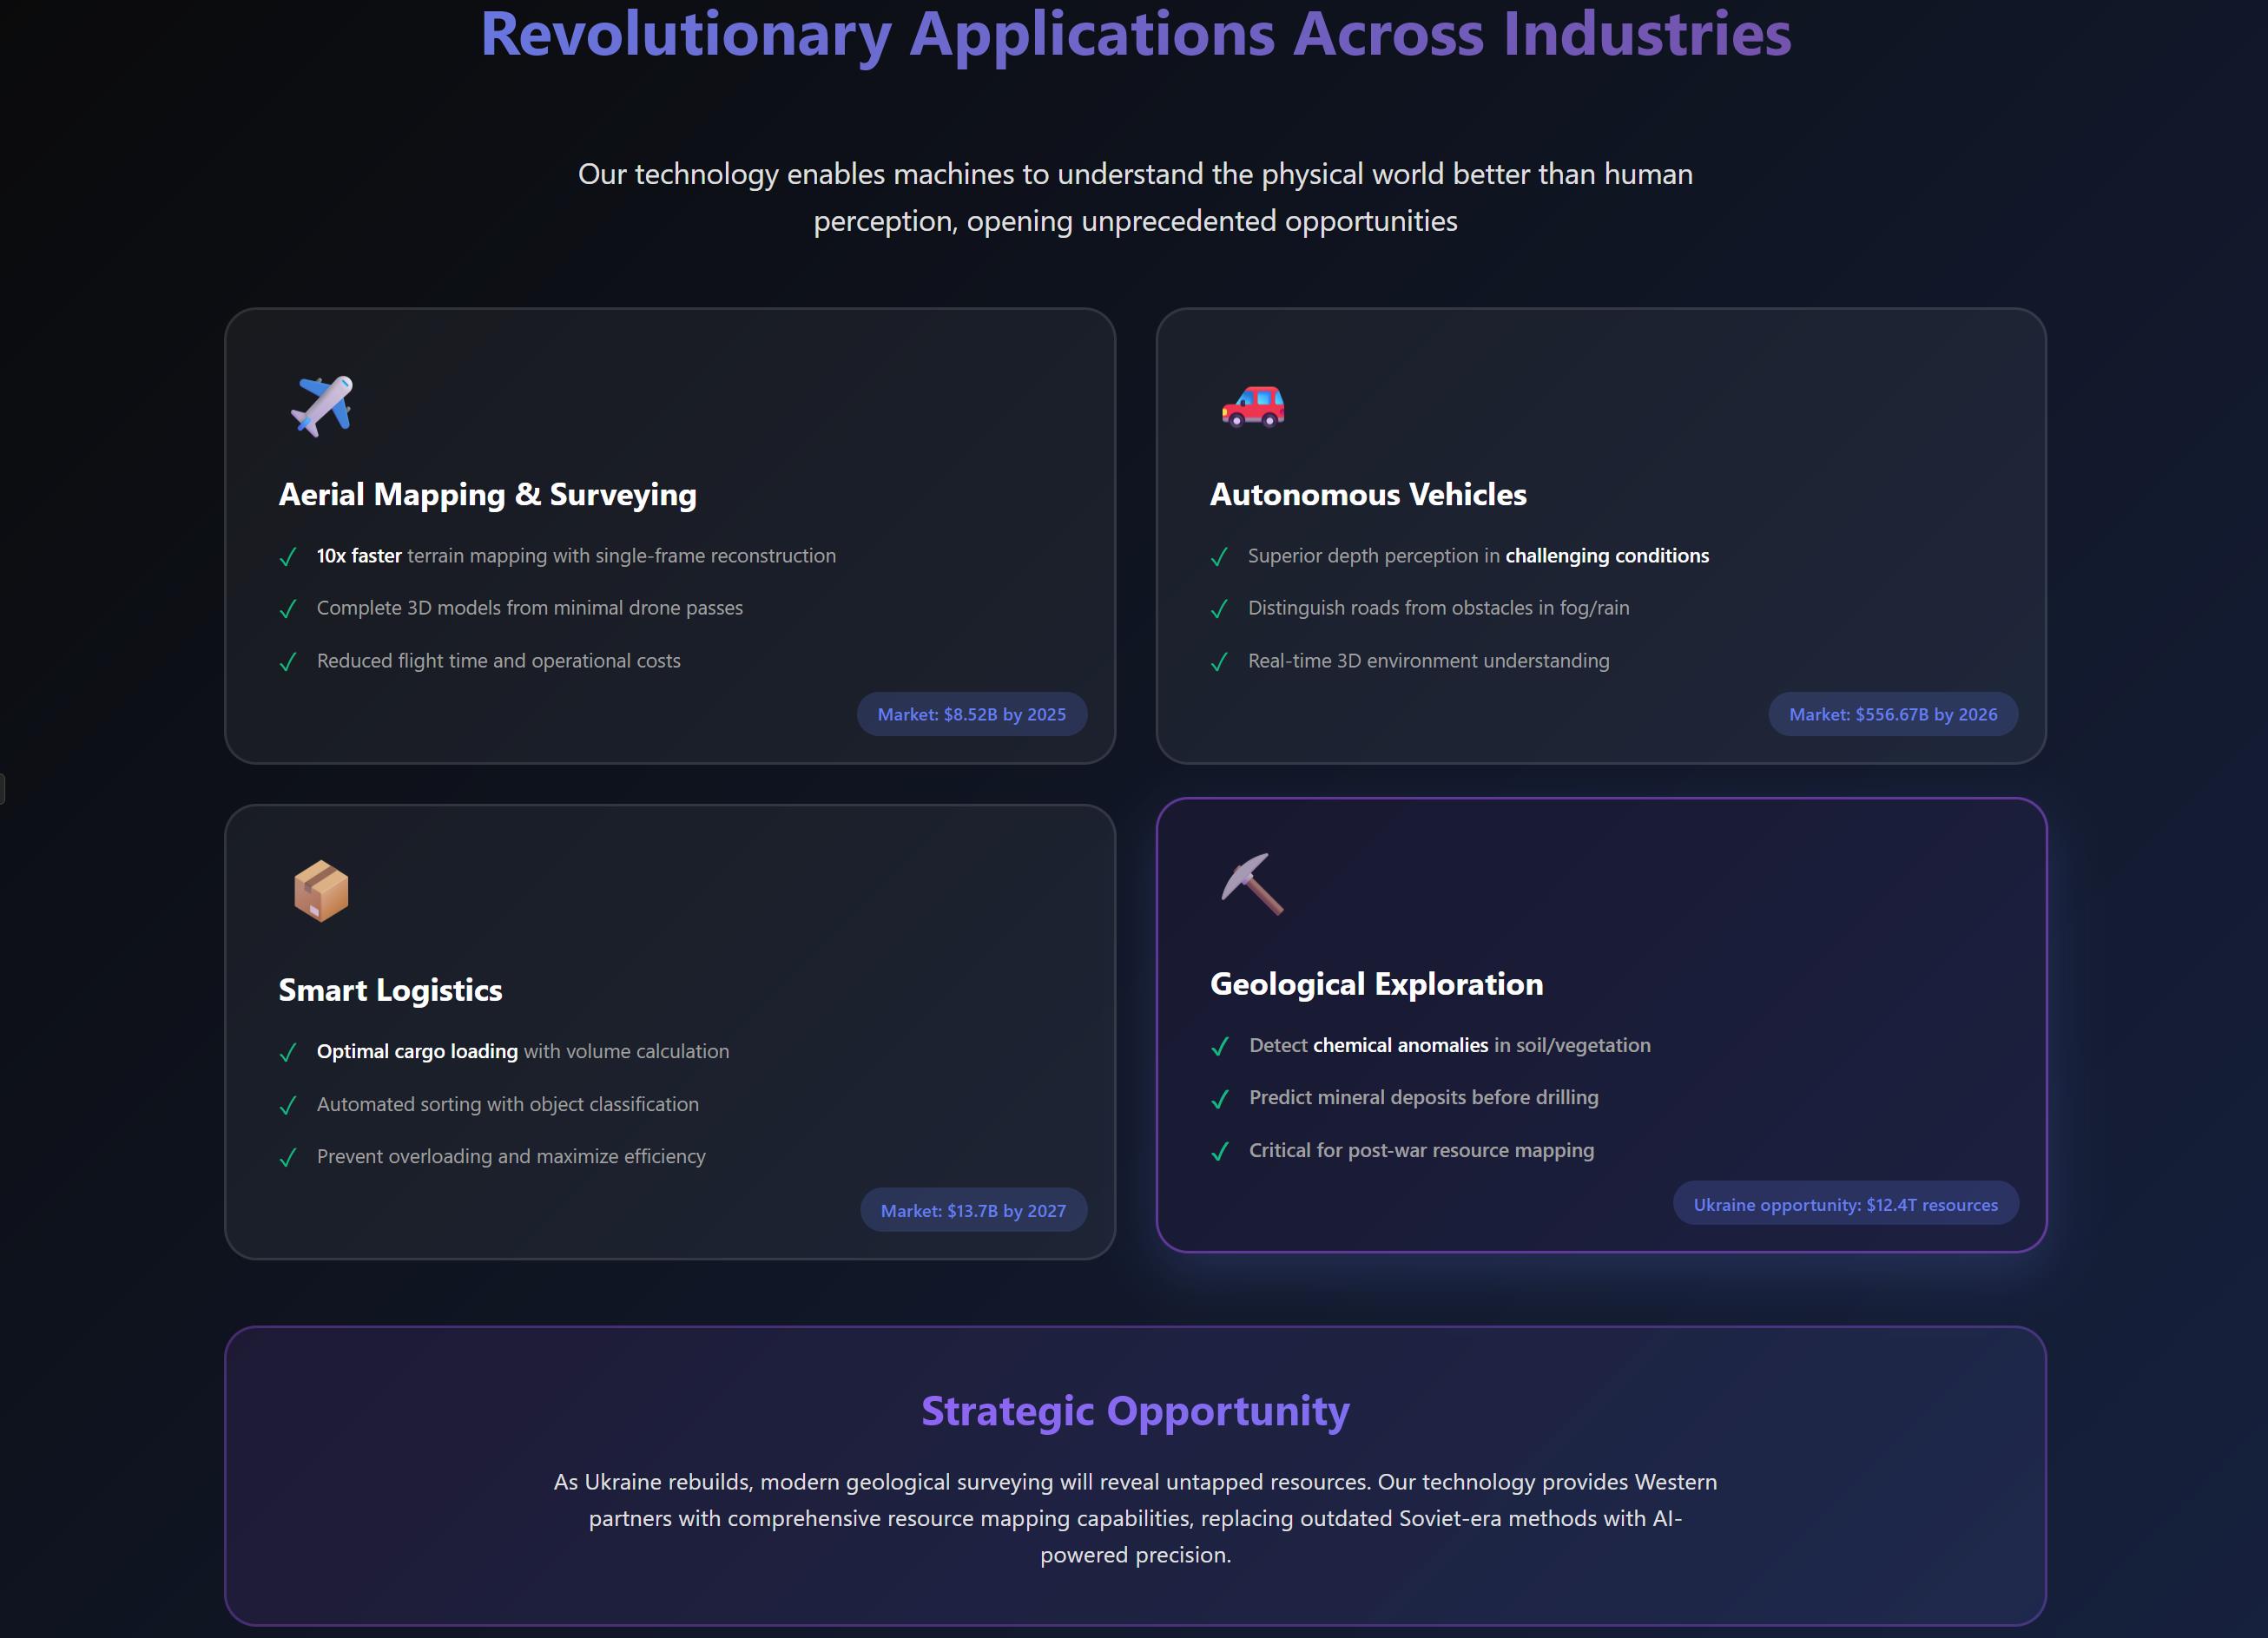Click the 'Smart Logistics' card title
Viewport: 2268px width, 1638px height.
pos(390,990)
